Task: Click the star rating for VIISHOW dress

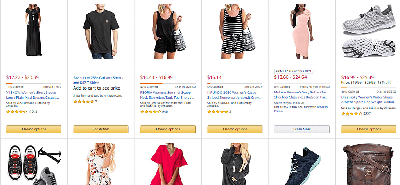Action: 16,112
